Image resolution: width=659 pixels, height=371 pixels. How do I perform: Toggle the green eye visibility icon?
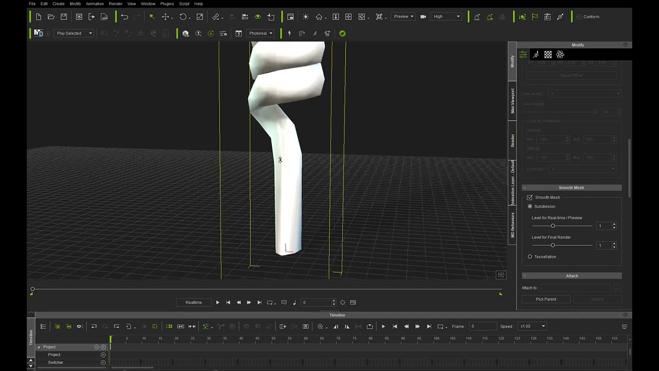257,16
